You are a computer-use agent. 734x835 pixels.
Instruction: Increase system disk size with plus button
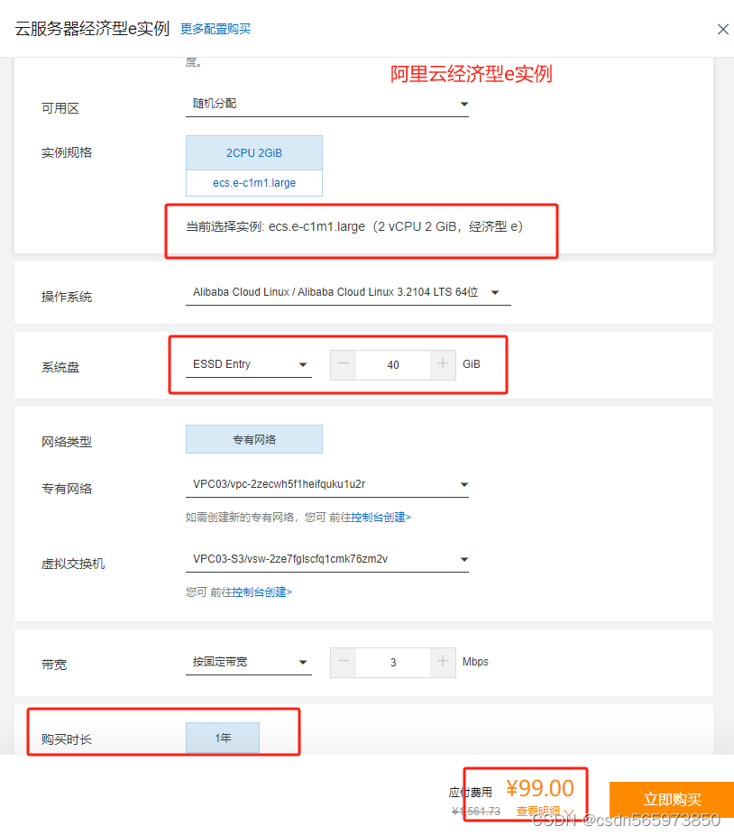443,365
